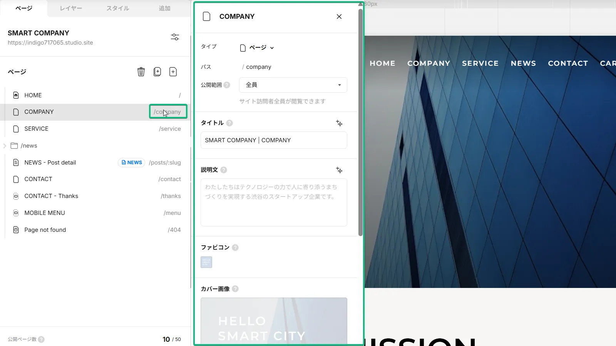
Task: Open the タイトル help icon
Action: 229,123
